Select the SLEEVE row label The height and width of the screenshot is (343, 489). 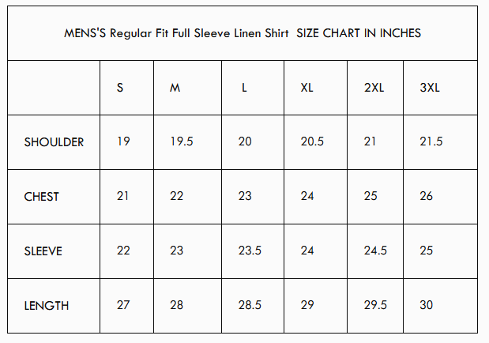tap(43, 251)
